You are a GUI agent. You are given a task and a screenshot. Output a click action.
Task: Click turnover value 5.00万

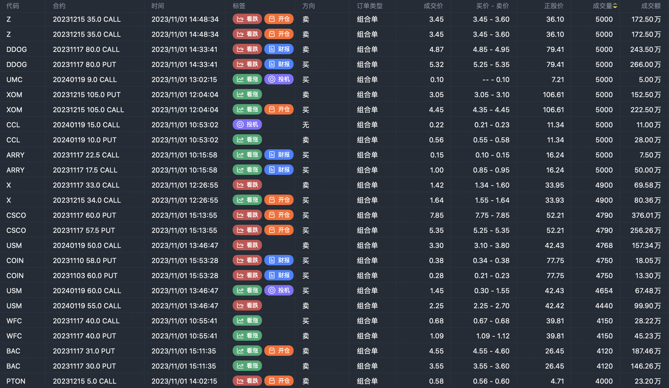[x=650, y=79]
